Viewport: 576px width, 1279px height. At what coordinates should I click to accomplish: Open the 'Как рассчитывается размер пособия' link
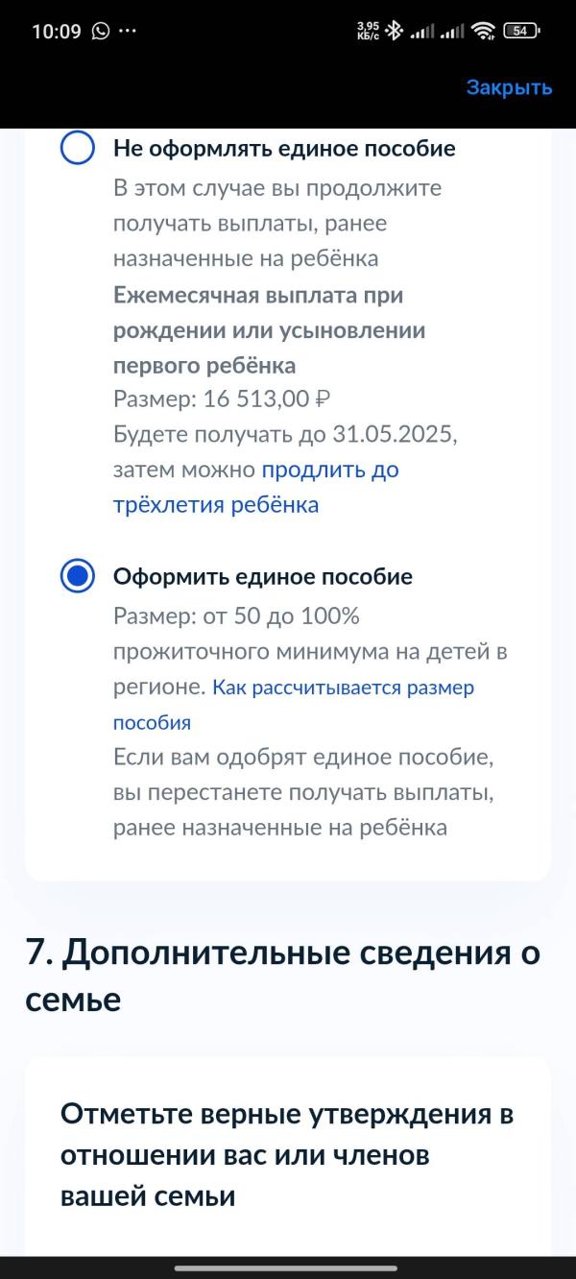293,706
